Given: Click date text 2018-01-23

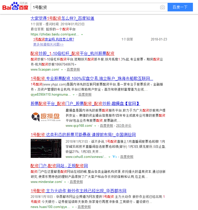Looking at the screenshot, I should coord(159,39).
